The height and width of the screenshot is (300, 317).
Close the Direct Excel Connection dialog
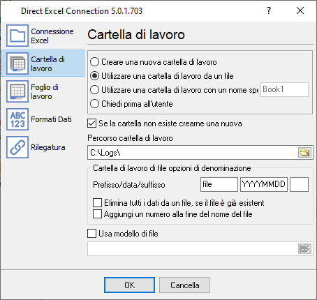pyautogui.click(x=300, y=10)
